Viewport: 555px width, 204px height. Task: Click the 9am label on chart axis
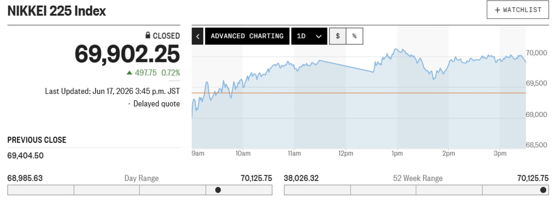click(198, 153)
